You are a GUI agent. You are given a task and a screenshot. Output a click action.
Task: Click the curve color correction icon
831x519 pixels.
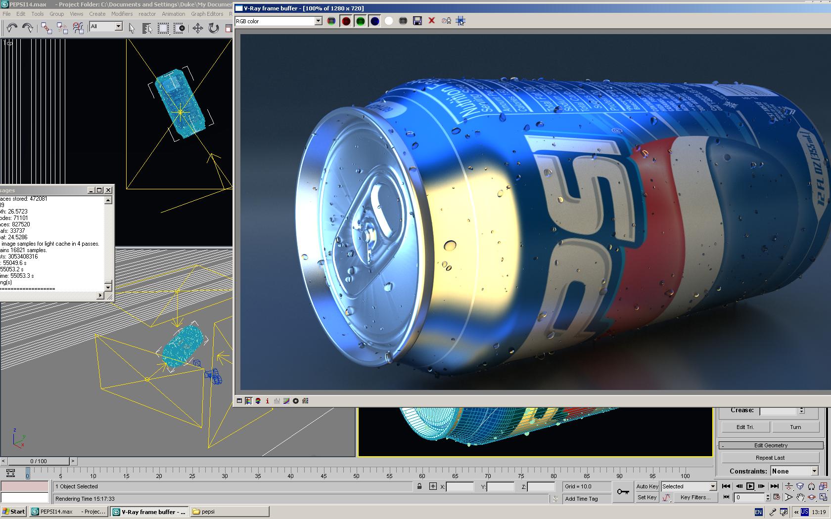(286, 401)
